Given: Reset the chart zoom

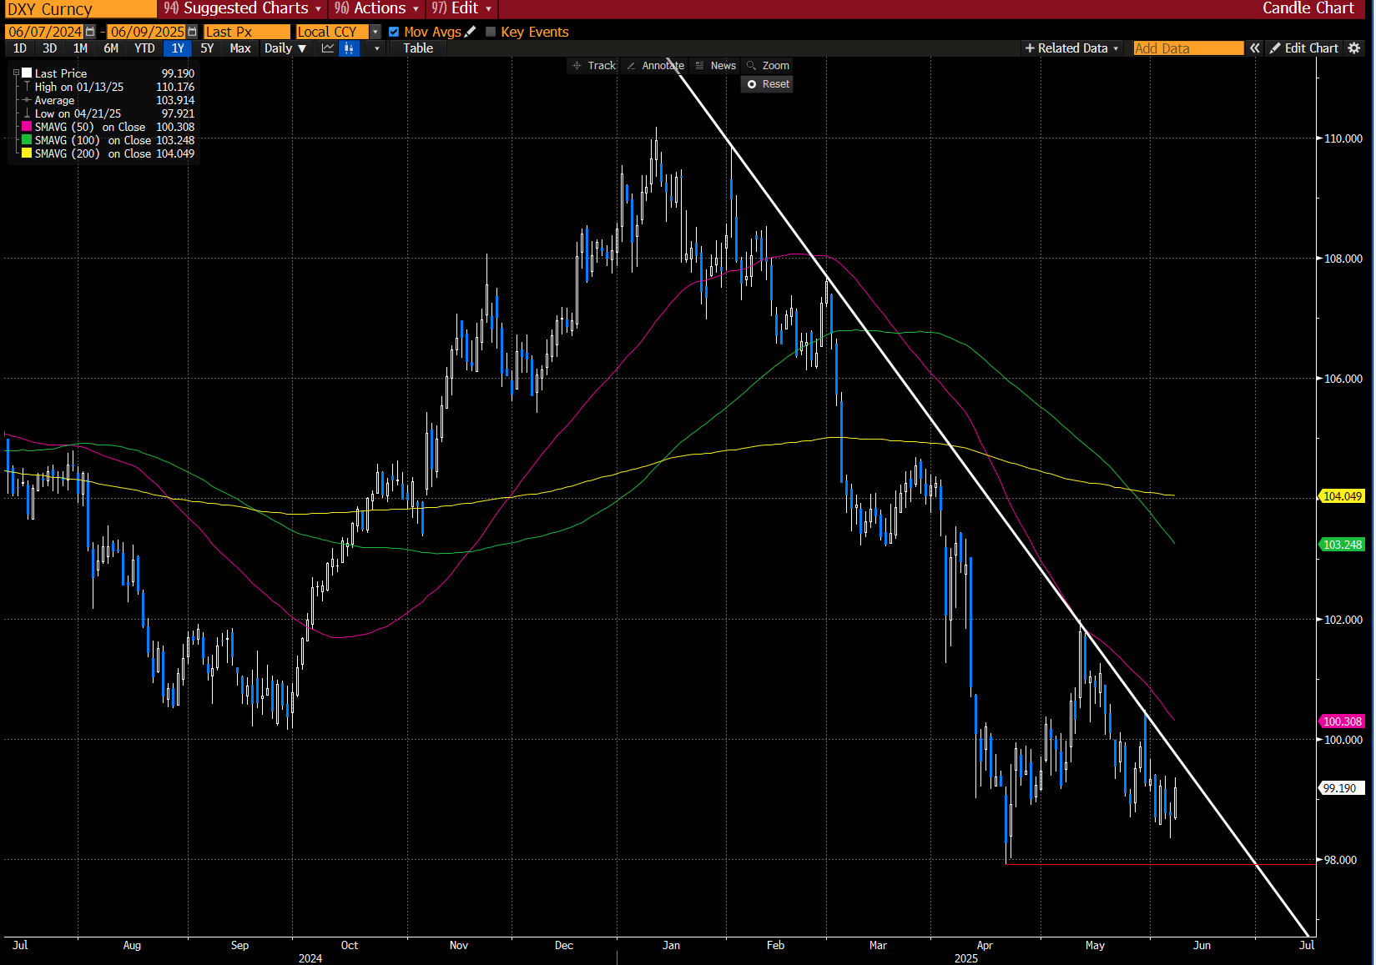Looking at the screenshot, I should 768,84.
